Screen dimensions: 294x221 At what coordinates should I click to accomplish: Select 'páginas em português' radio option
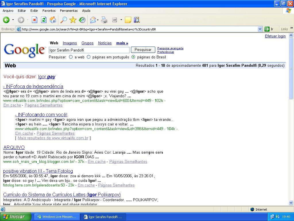coord(89,57)
